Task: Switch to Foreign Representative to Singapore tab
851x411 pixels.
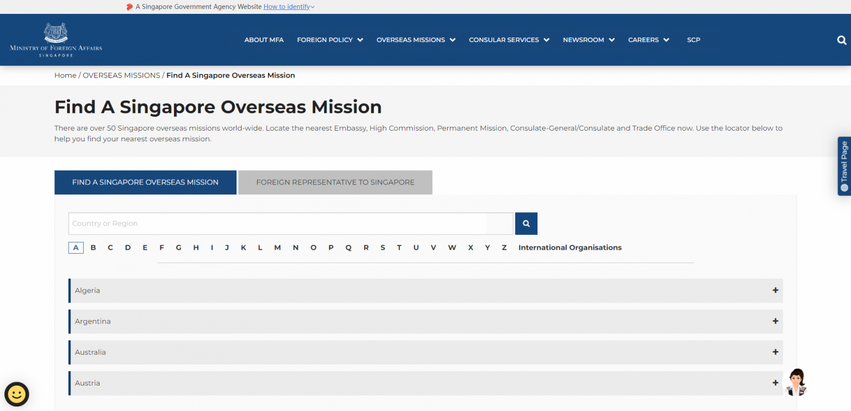Action: 335,182
